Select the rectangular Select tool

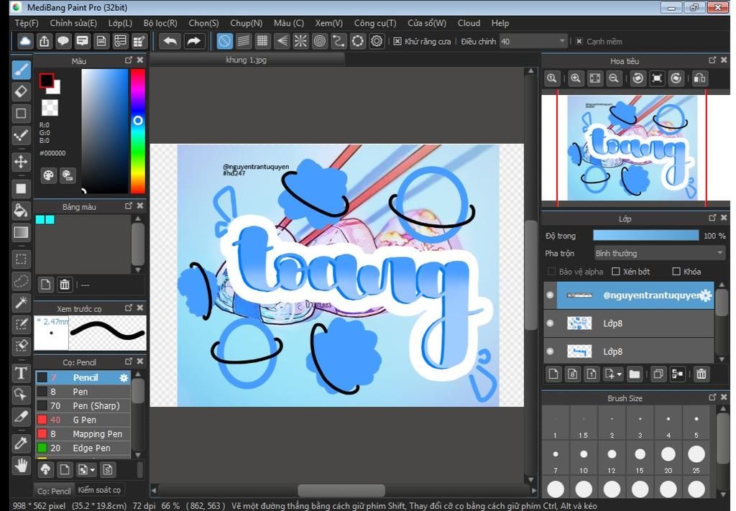point(21,259)
